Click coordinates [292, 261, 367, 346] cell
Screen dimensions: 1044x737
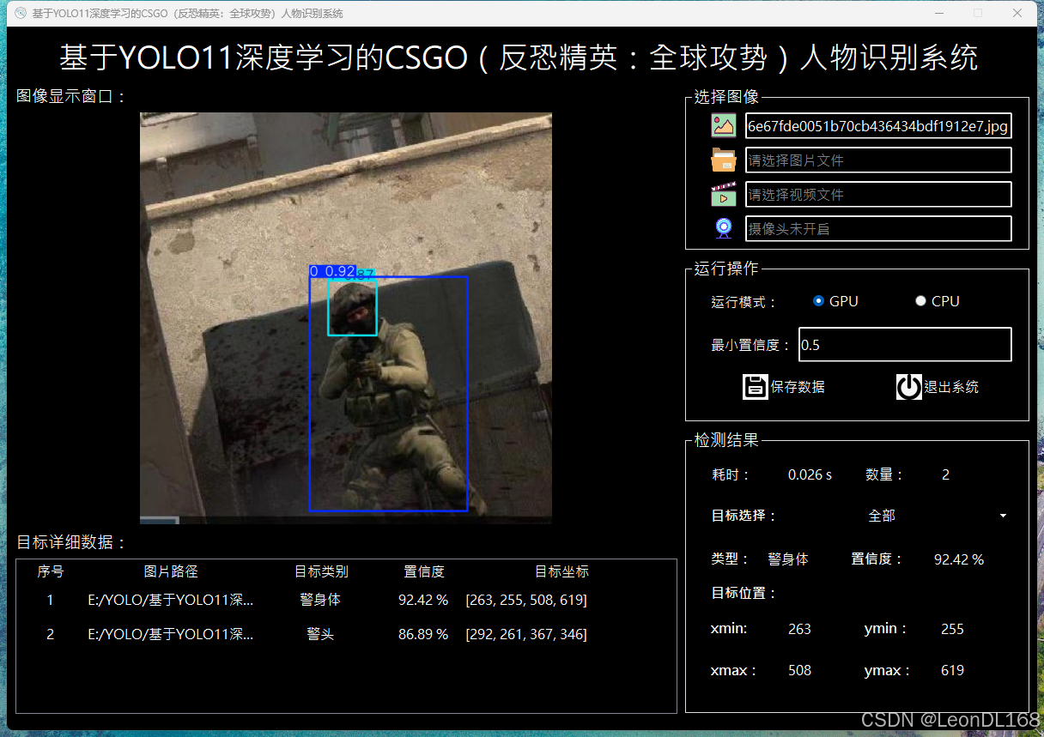[526, 634]
